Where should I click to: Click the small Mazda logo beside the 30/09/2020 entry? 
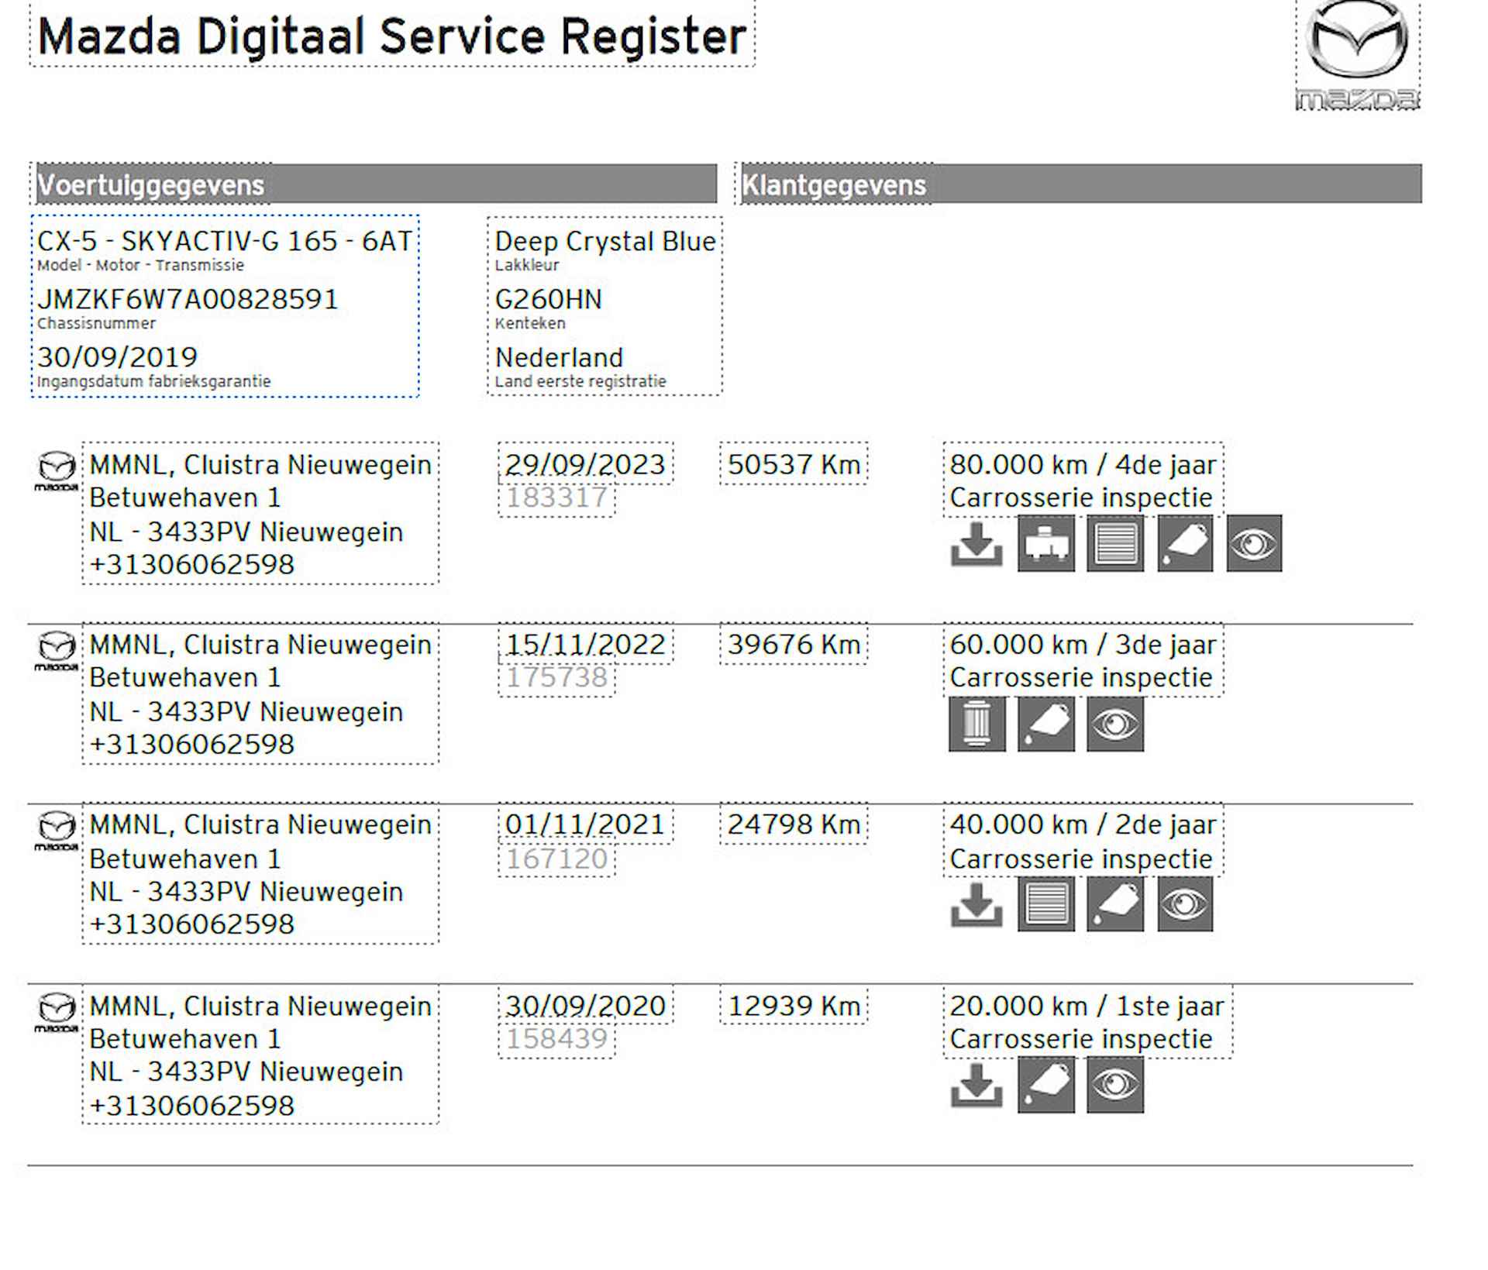pos(57,1012)
